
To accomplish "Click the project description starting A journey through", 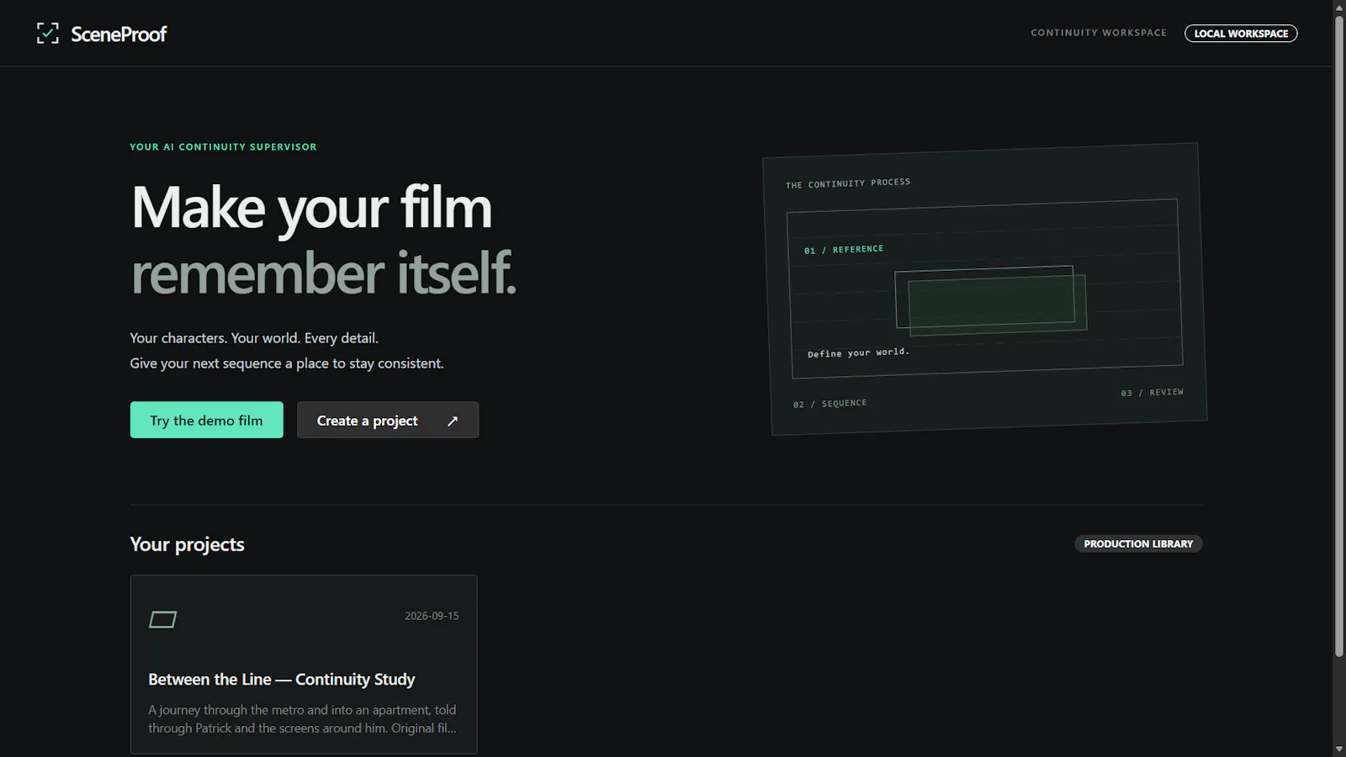I will [x=303, y=719].
